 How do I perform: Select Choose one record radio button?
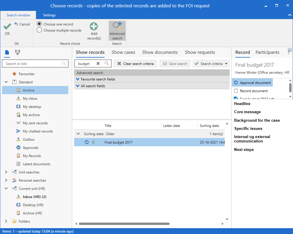tap(39, 24)
